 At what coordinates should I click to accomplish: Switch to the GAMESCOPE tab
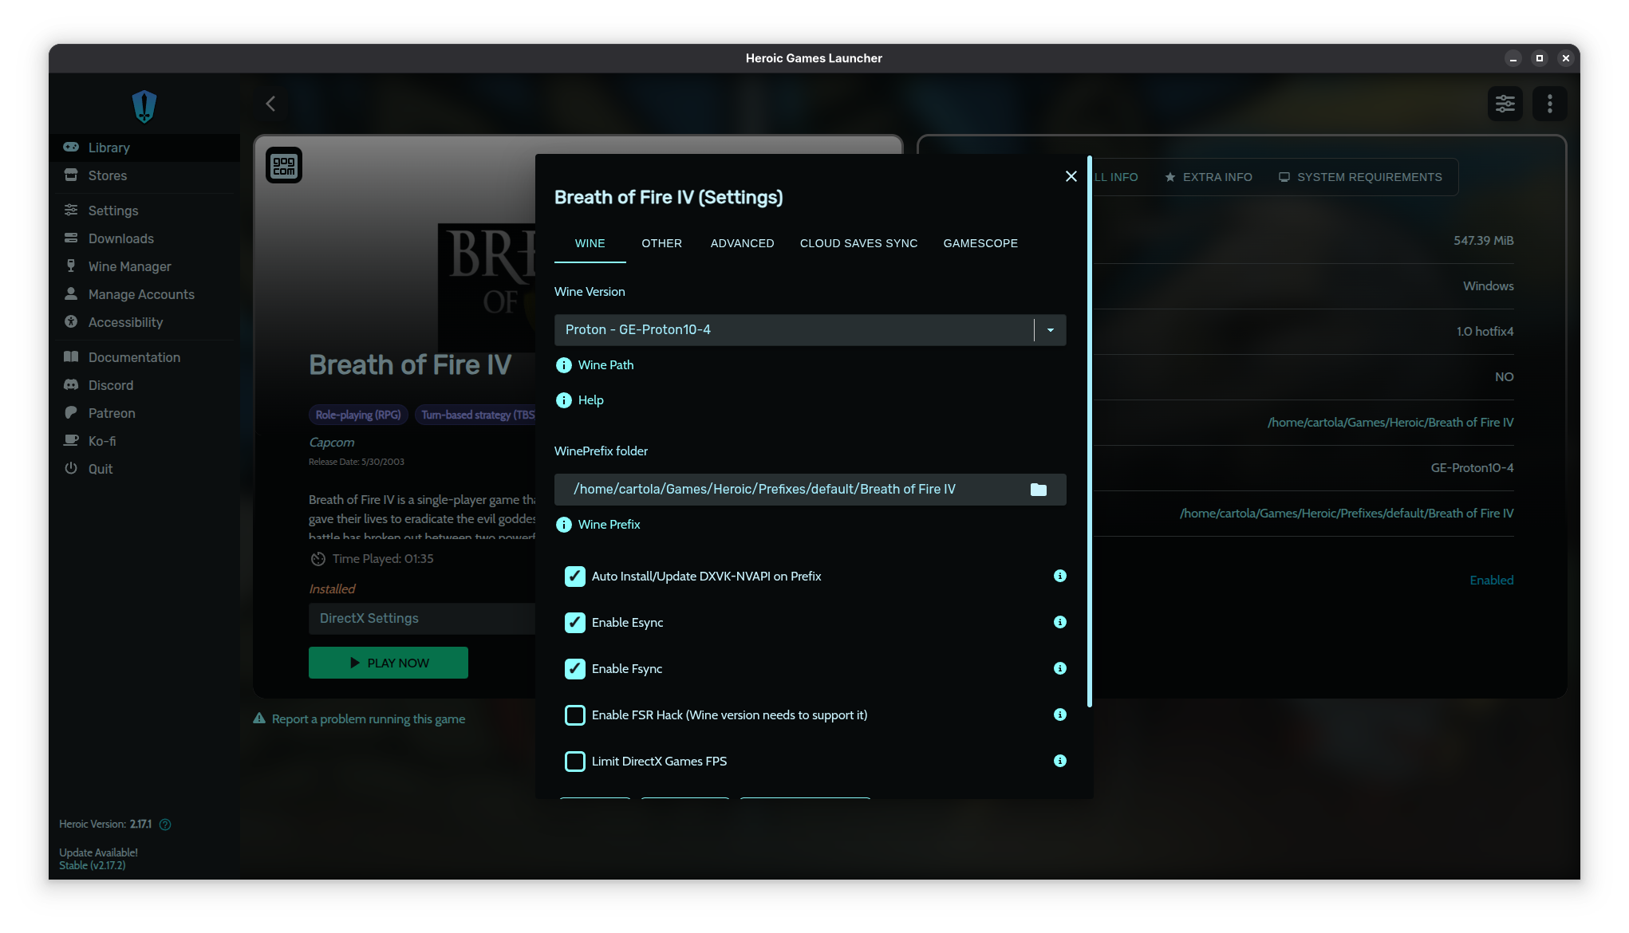[x=980, y=243]
